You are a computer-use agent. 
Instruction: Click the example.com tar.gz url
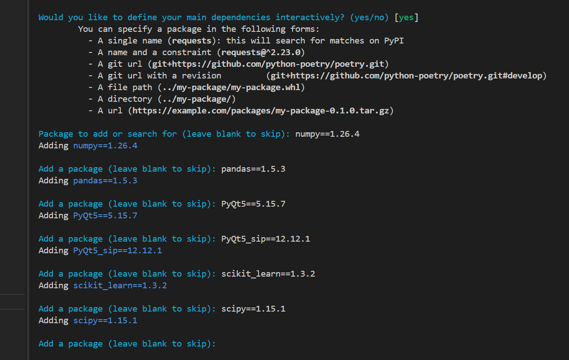pos(261,111)
